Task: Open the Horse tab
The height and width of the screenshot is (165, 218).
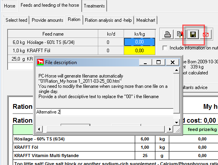Action: (10, 6)
